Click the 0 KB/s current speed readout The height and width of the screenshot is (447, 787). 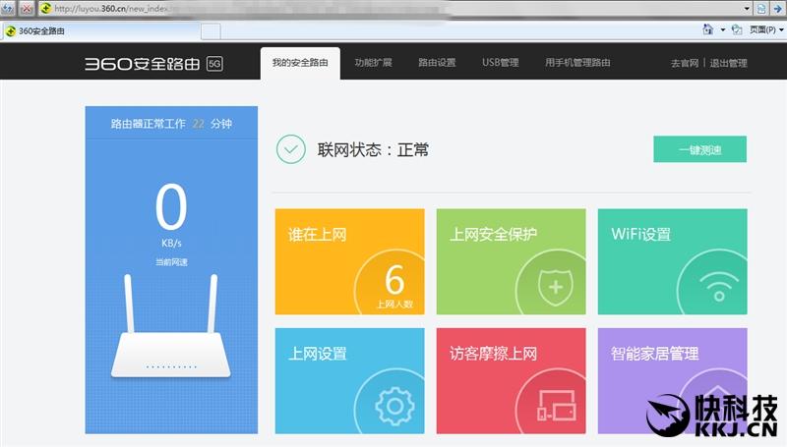(171, 215)
